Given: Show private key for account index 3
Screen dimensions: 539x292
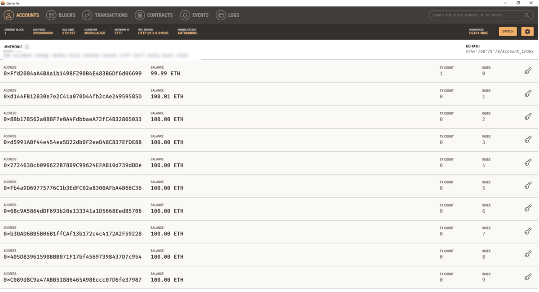Looking at the screenshot, I should [x=528, y=139].
